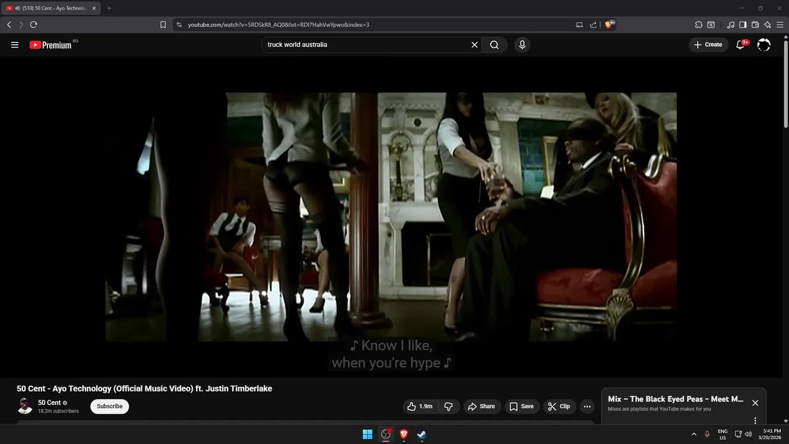The height and width of the screenshot is (444, 789).
Task: Like the video with 1.9m likes
Action: [x=420, y=406]
